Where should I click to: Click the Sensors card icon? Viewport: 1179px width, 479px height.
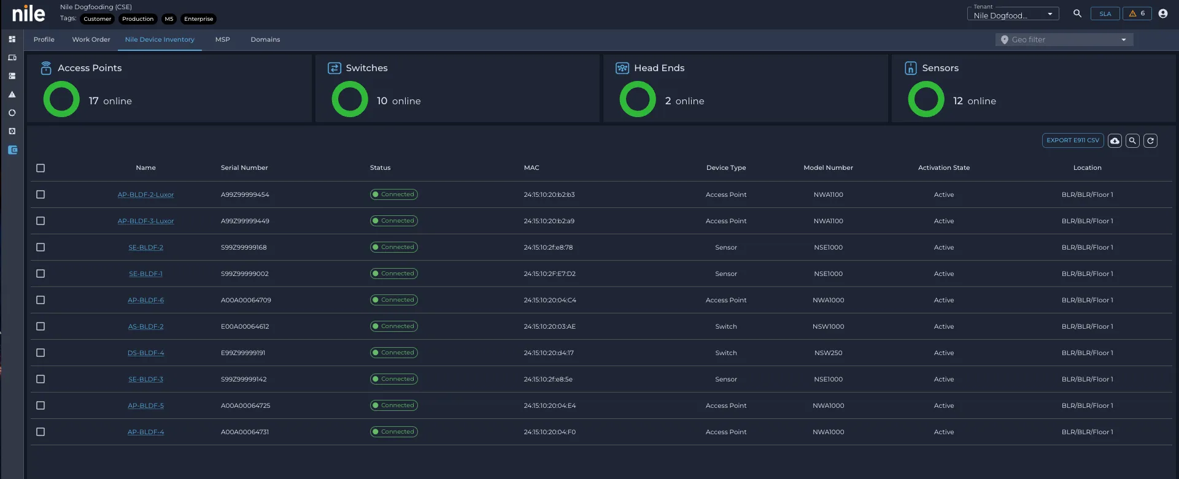coord(911,68)
